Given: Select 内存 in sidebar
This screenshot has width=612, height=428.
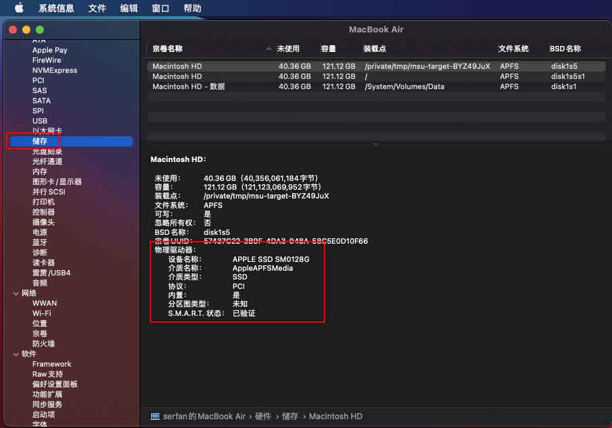Looking at the screenshot, I should pos(39,172).
